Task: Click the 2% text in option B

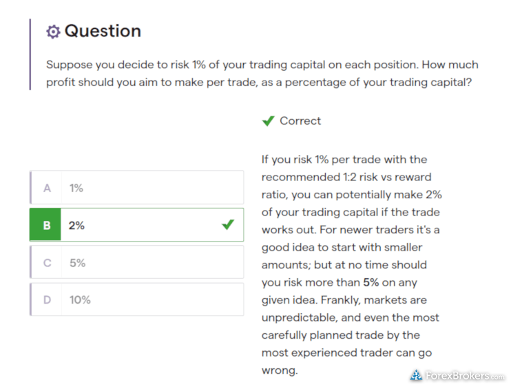Action: click(x=76, y=225)
